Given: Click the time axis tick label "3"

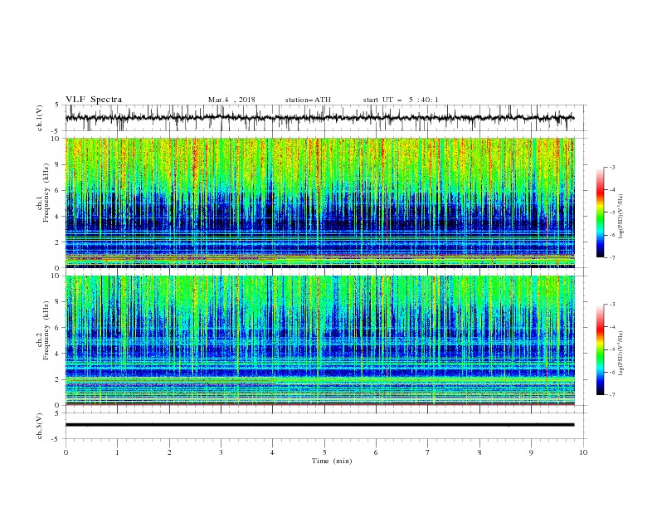Looking at the screenshot, I should tap(221, 452).
